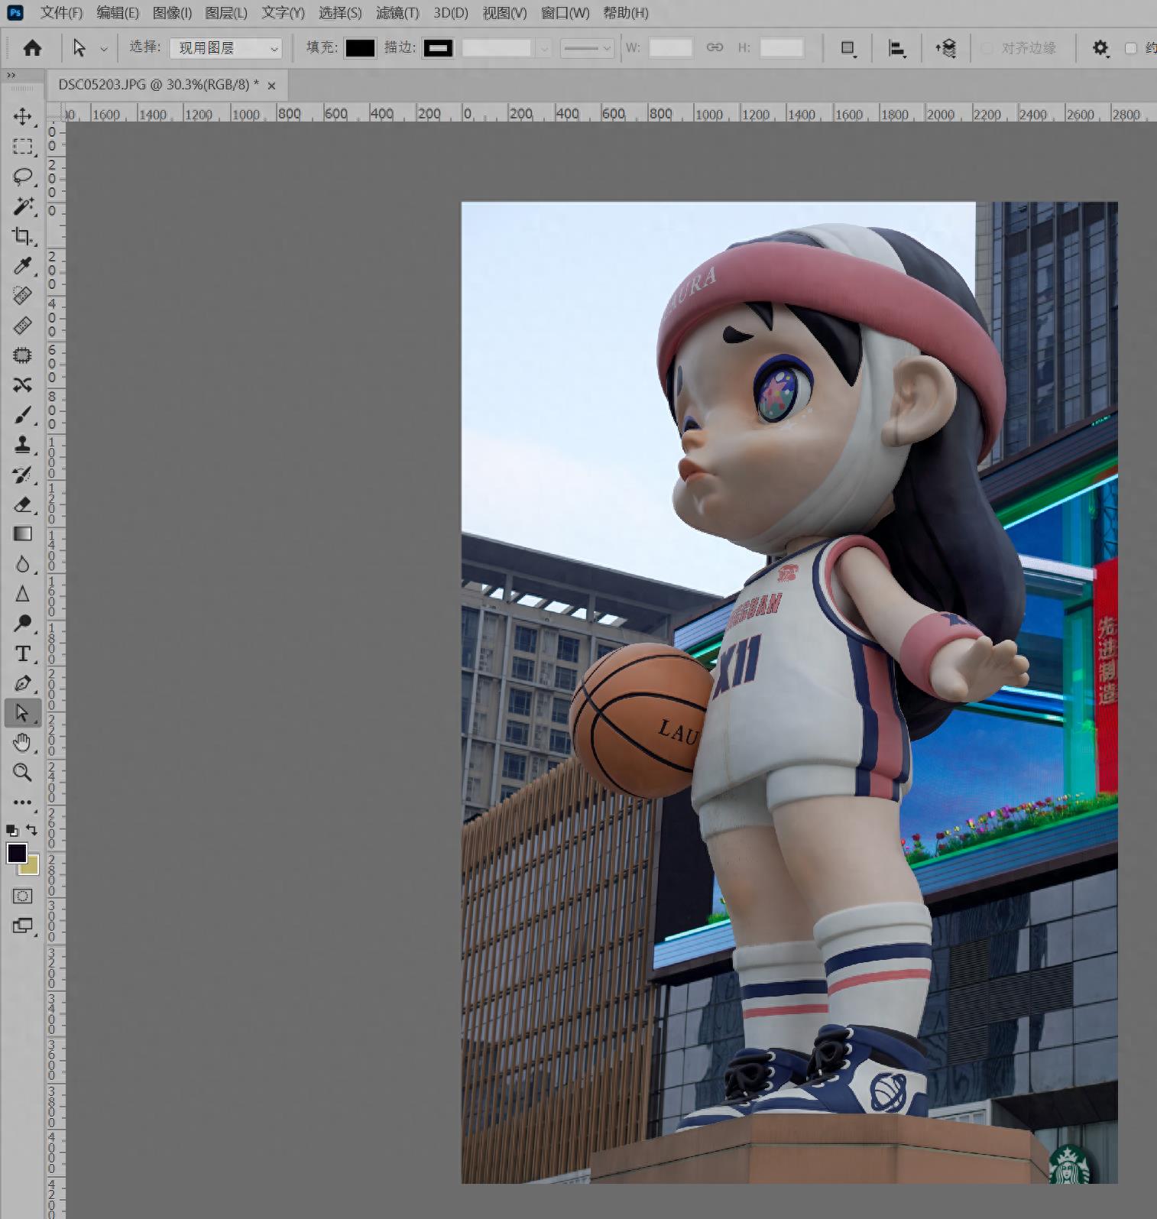Open the Select menu
The width and height of the screenshot is (1157, 1219).
coord(340,13)
